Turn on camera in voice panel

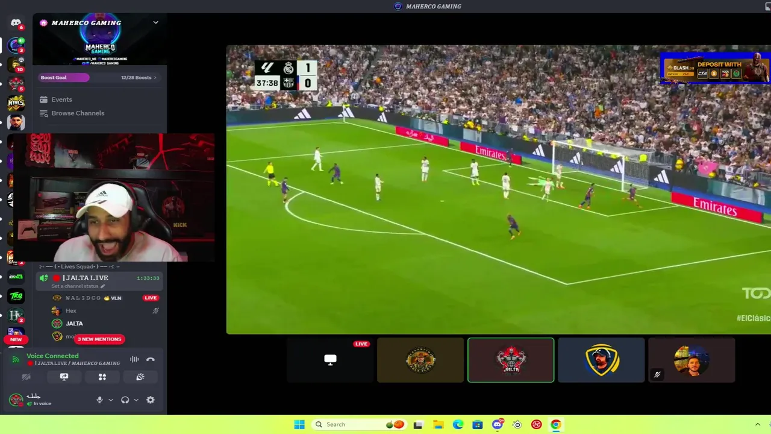click(26, 377)
